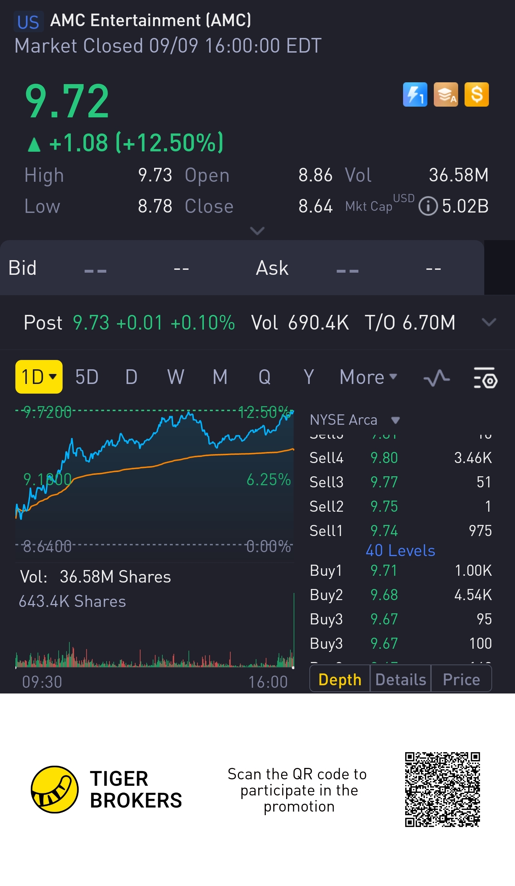Tap the Bid/Ask quote bar
This screenshot has height=886, width=515.
point(242,268)
